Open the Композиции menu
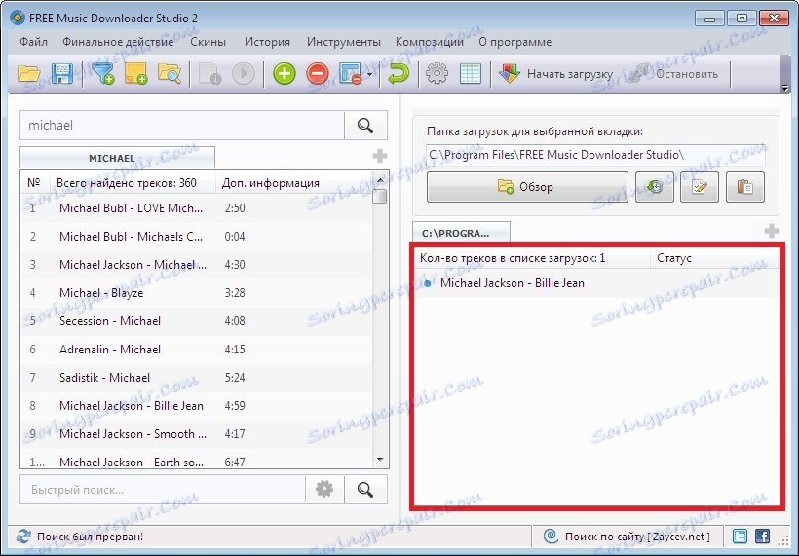The image size is (799, 556). pos(430,42)
